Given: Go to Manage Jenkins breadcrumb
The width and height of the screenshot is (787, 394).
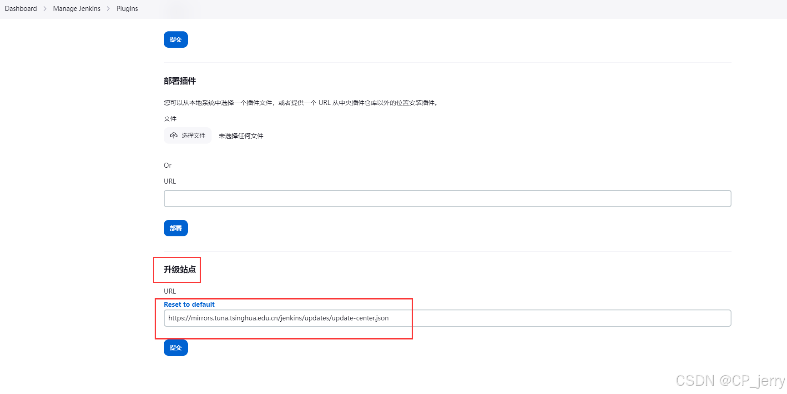Looking at the screenshot, I should [x=76, y=9].
